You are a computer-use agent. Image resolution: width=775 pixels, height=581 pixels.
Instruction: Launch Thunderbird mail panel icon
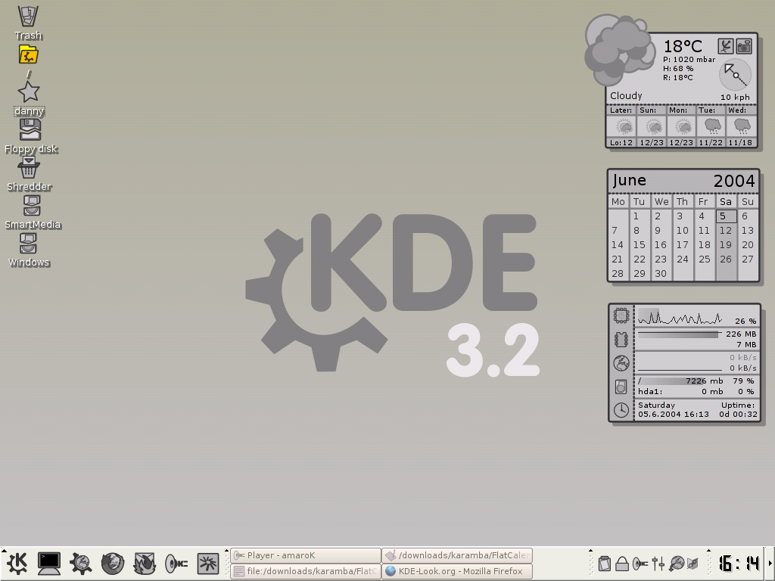pyautogui.click(x=145, y=563)
